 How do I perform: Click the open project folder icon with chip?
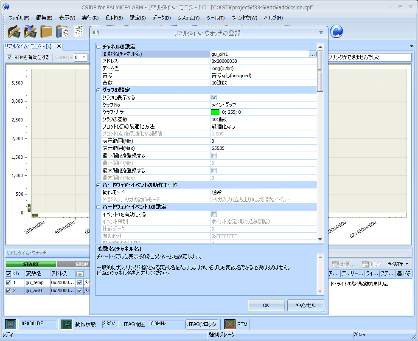[14, 32]
